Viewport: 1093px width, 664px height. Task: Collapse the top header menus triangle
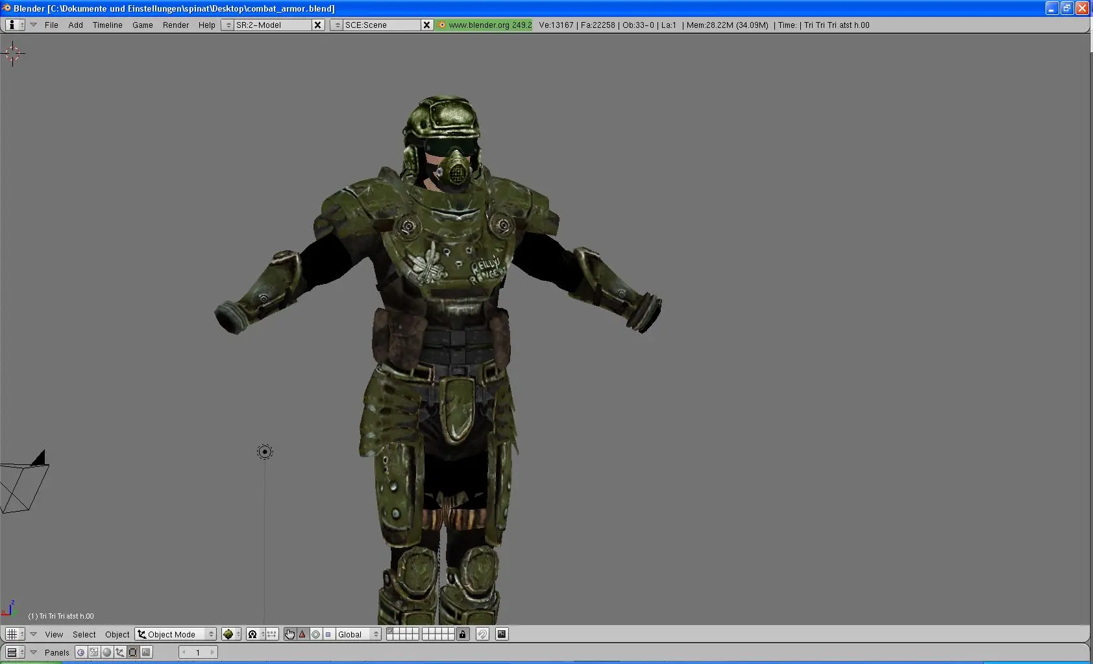coord(33,25)
